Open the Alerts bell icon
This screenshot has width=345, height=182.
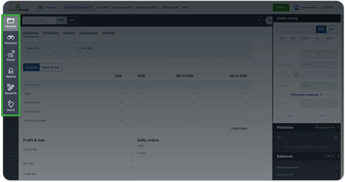(x=11, y=104)
